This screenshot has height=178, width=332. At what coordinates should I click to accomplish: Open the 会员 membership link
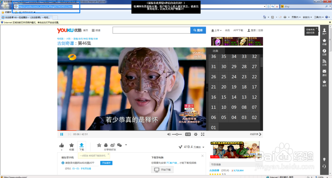(227, 30)
